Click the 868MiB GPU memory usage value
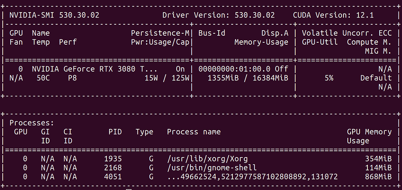The height and width of the screenshot is (190, 402). (x=378, y=177)
